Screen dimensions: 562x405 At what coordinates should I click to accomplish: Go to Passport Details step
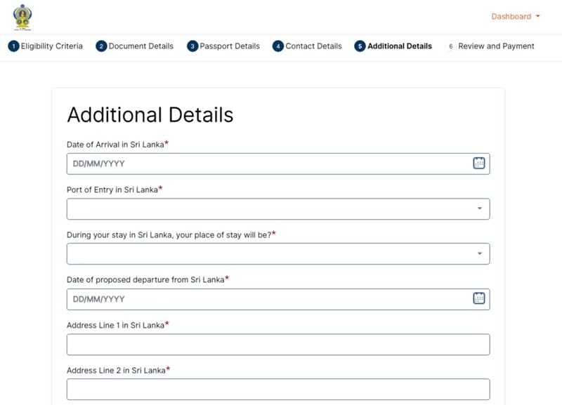pyautogui.click(x=230, y=46)
